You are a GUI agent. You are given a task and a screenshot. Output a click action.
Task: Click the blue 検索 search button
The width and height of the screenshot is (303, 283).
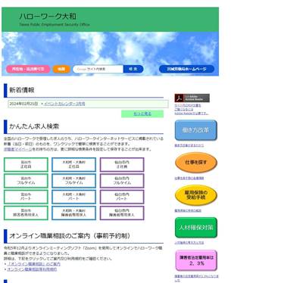coord(133,69)
